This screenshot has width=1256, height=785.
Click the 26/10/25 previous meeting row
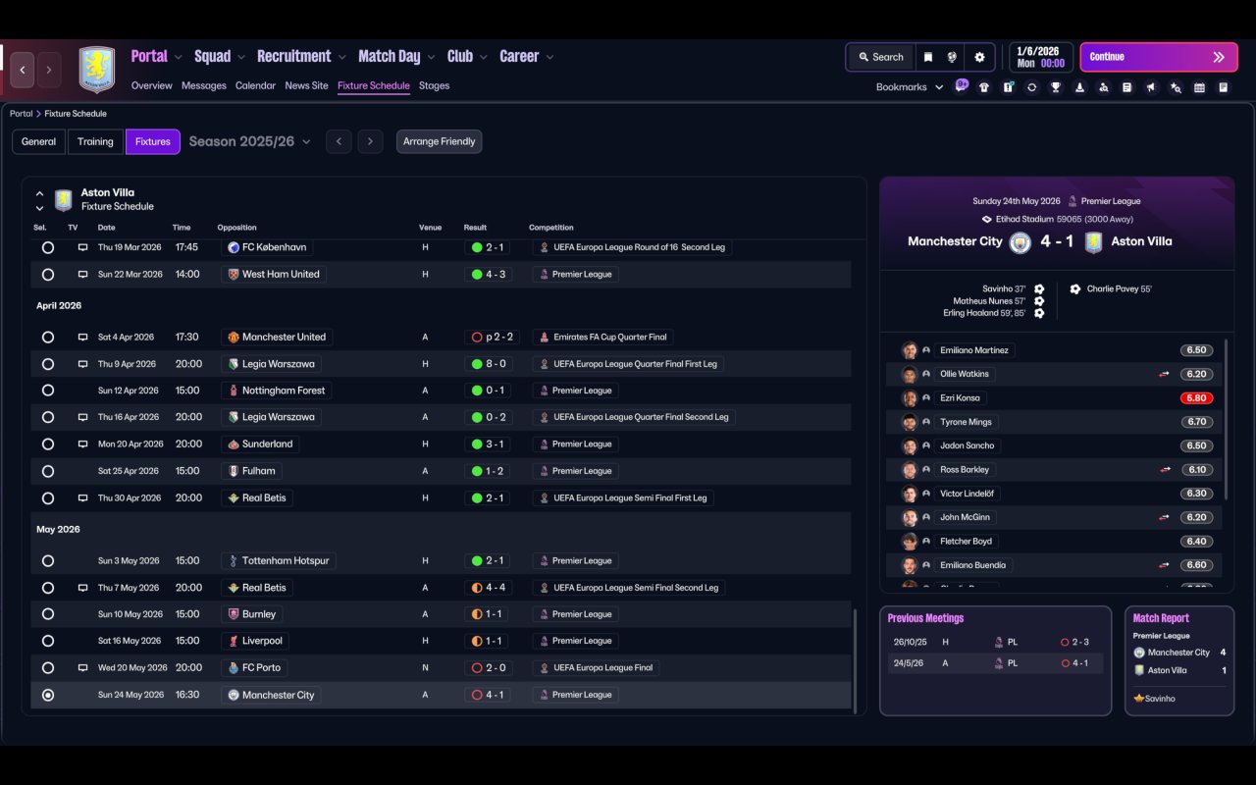tap(995, 642)
